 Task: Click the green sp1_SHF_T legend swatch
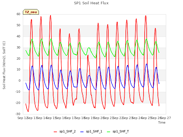109,132
